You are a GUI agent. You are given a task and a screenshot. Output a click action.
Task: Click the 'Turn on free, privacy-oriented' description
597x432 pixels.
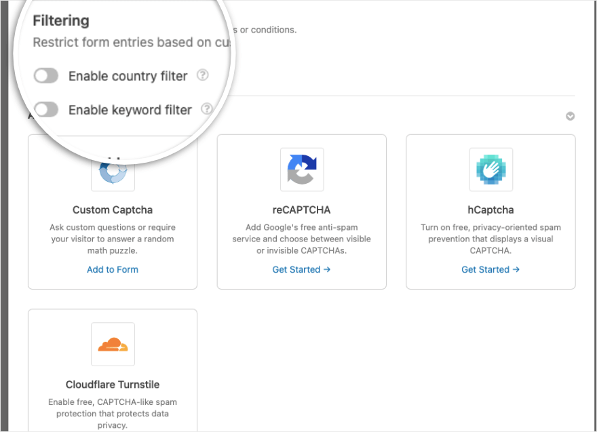(490, 239)
